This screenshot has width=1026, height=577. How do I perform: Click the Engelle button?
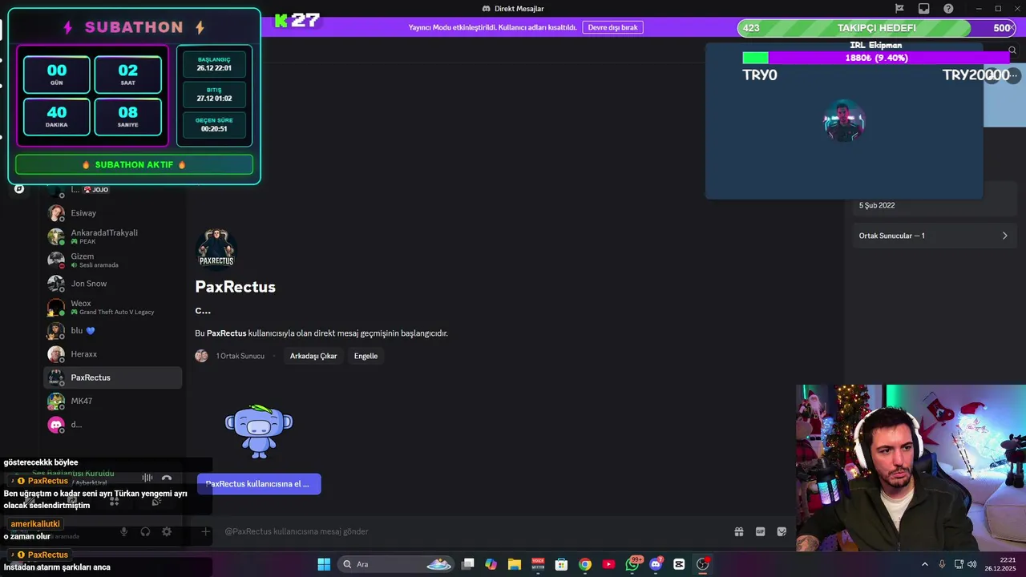point(366,356)
